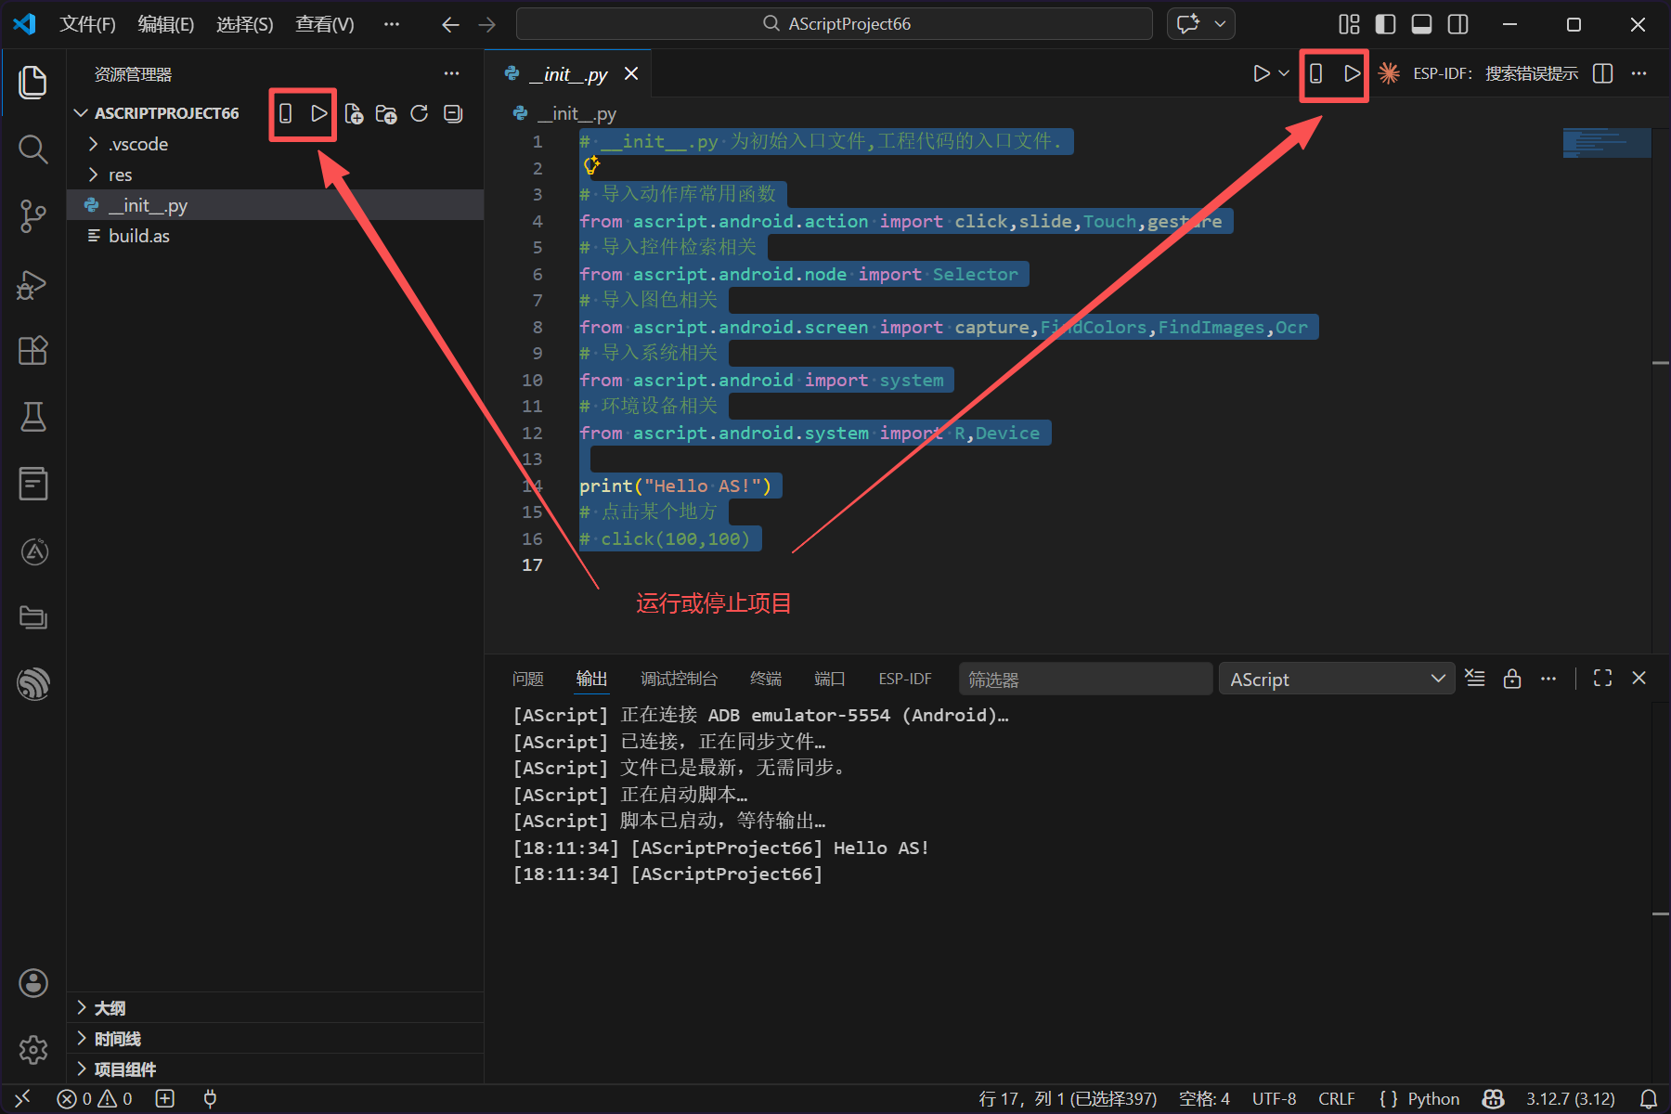Viewport: 1671px width, 1114px height.
Task: Open the Search view in activity bar
Action: (x=33, y=149)
